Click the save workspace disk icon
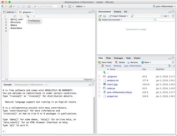 [x=105, y=16]
